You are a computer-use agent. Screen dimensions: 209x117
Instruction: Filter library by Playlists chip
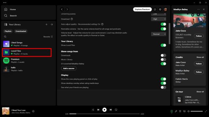coord(8,31)
